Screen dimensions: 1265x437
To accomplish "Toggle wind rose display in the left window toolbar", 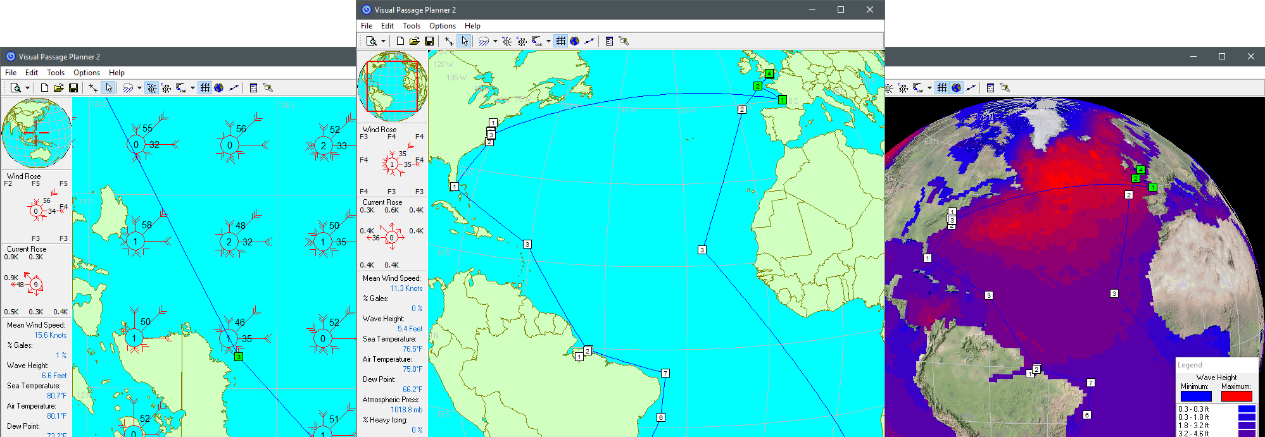I will pos(152,88).
